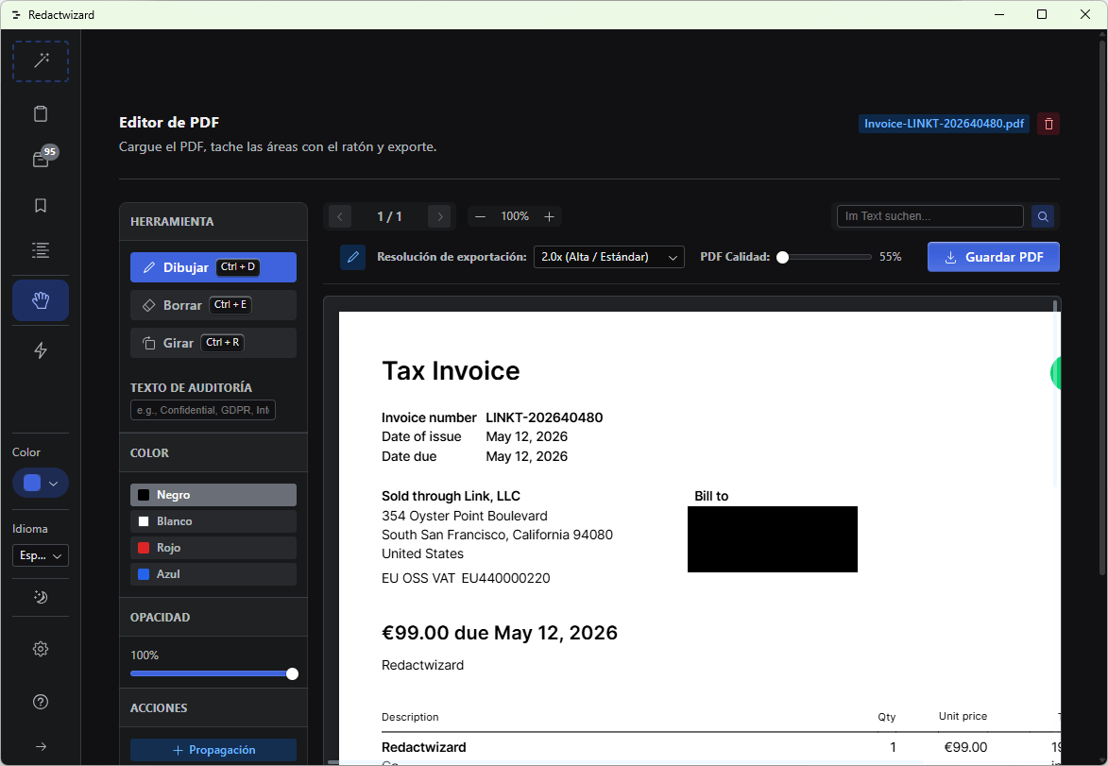Screen dimensions: 1108x766
Task: Open the clipboard sidebar section
Action: point(41,113)
